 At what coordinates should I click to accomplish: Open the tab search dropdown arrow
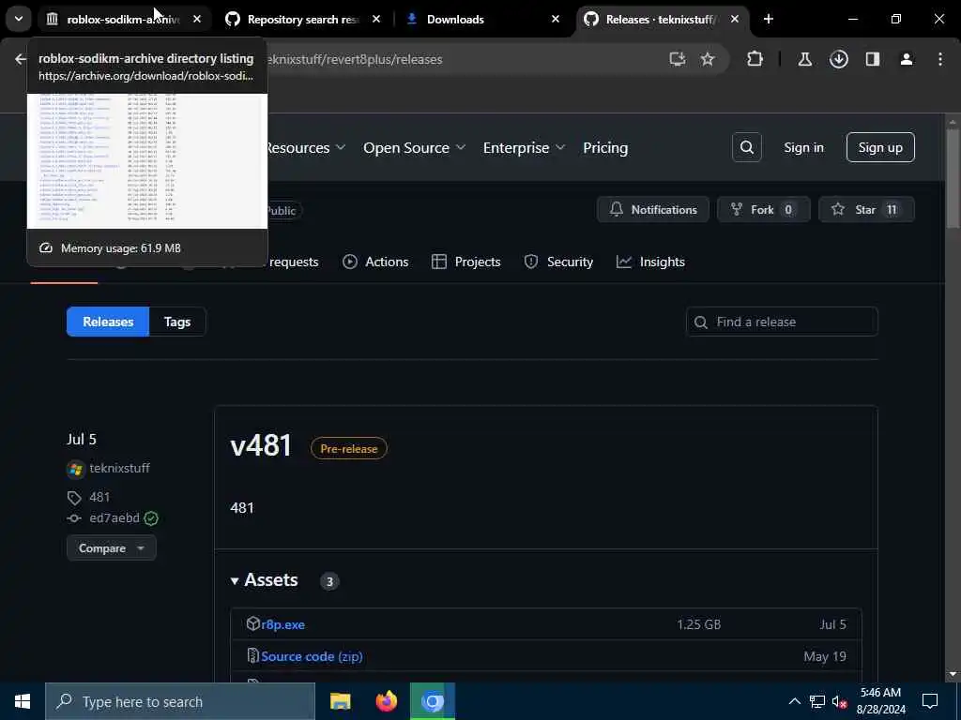pyautogui.click(x=19, y=19)
